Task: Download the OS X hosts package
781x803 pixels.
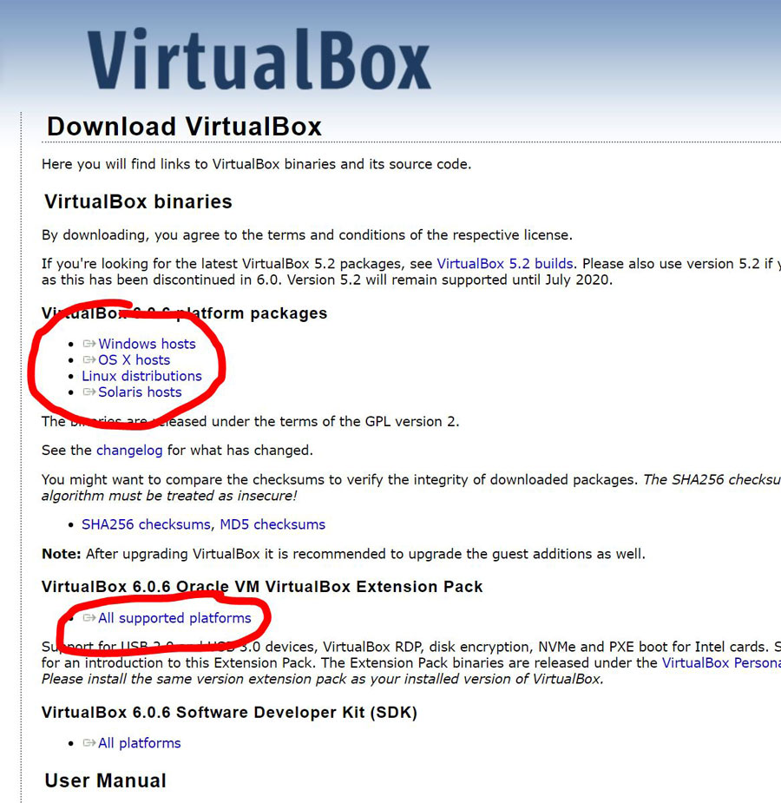Action: [134, 360]
